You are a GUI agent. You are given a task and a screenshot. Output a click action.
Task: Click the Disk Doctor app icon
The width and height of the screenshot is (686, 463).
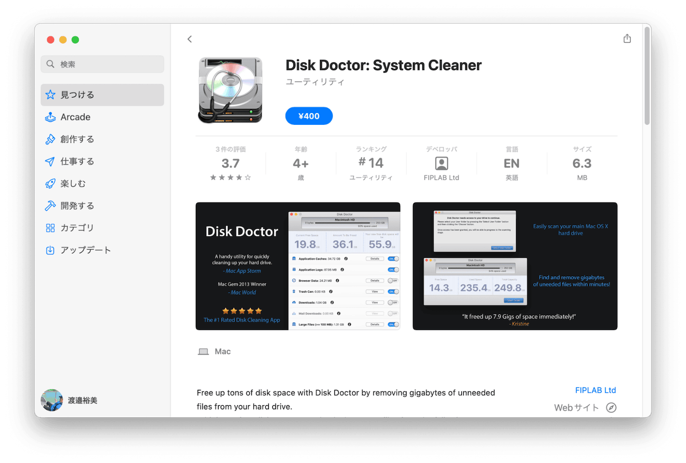[230, 90]
